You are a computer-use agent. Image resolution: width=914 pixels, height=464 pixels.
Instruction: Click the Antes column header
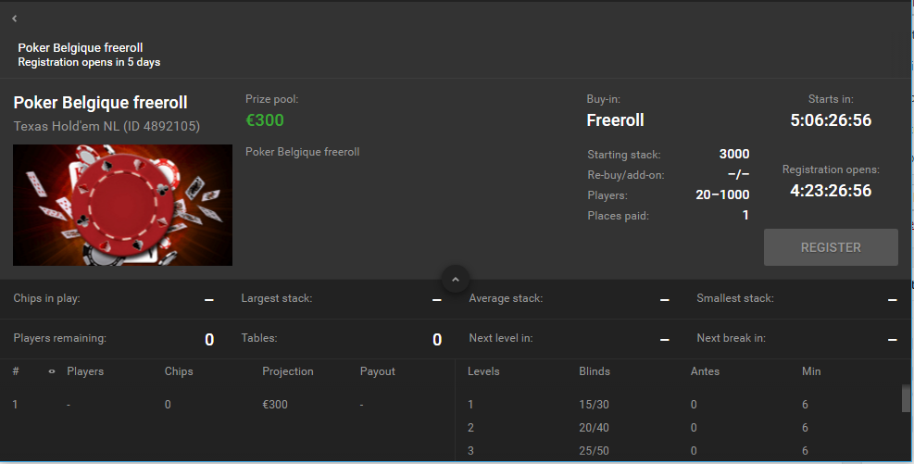point(705,371)
